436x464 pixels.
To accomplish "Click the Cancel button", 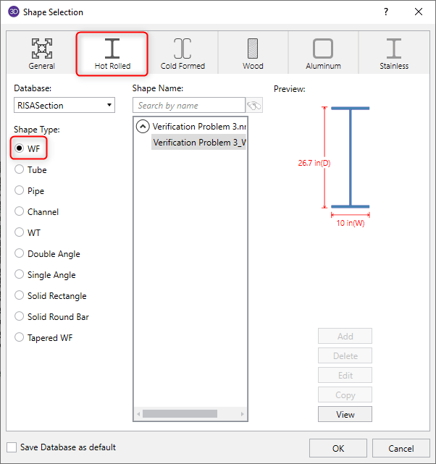I will (x=401, y=449).
